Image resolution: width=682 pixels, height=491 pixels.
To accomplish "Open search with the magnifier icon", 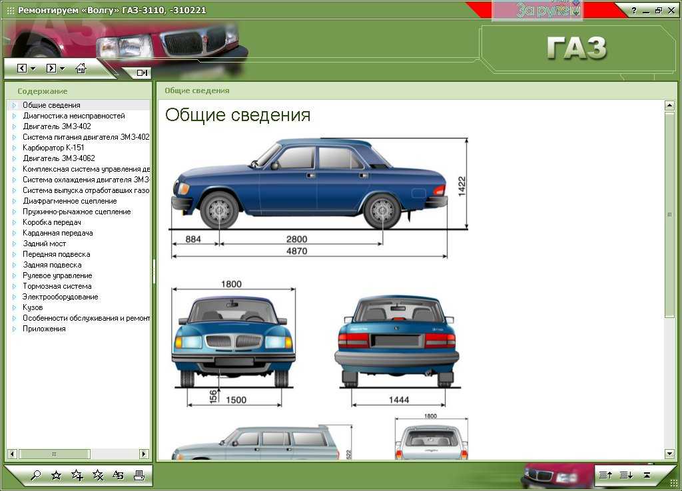I will pyautogui.click(x=36, y=475).
